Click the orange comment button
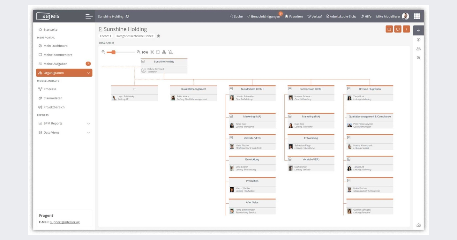The width and height of the screenshot is (457, 240). click(398, 29)
